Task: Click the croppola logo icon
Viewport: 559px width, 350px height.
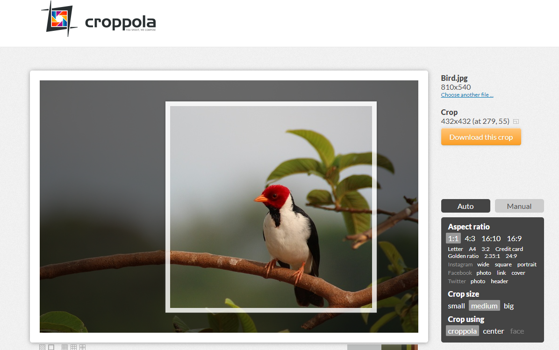Action: [59, 19]
